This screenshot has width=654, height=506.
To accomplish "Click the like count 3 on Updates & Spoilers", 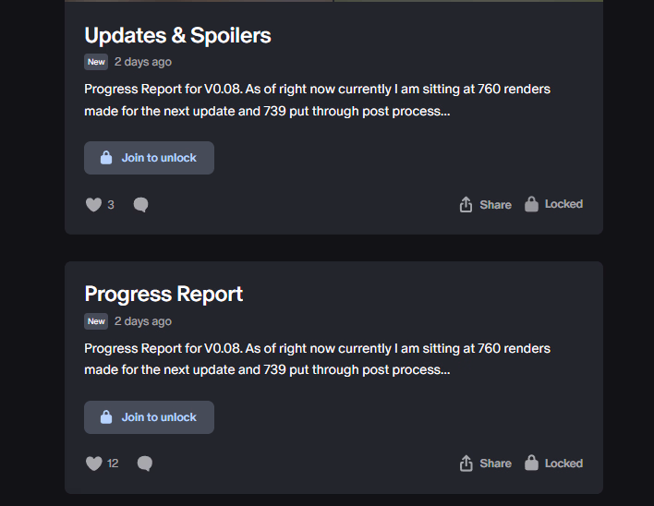I will [111, 205].
